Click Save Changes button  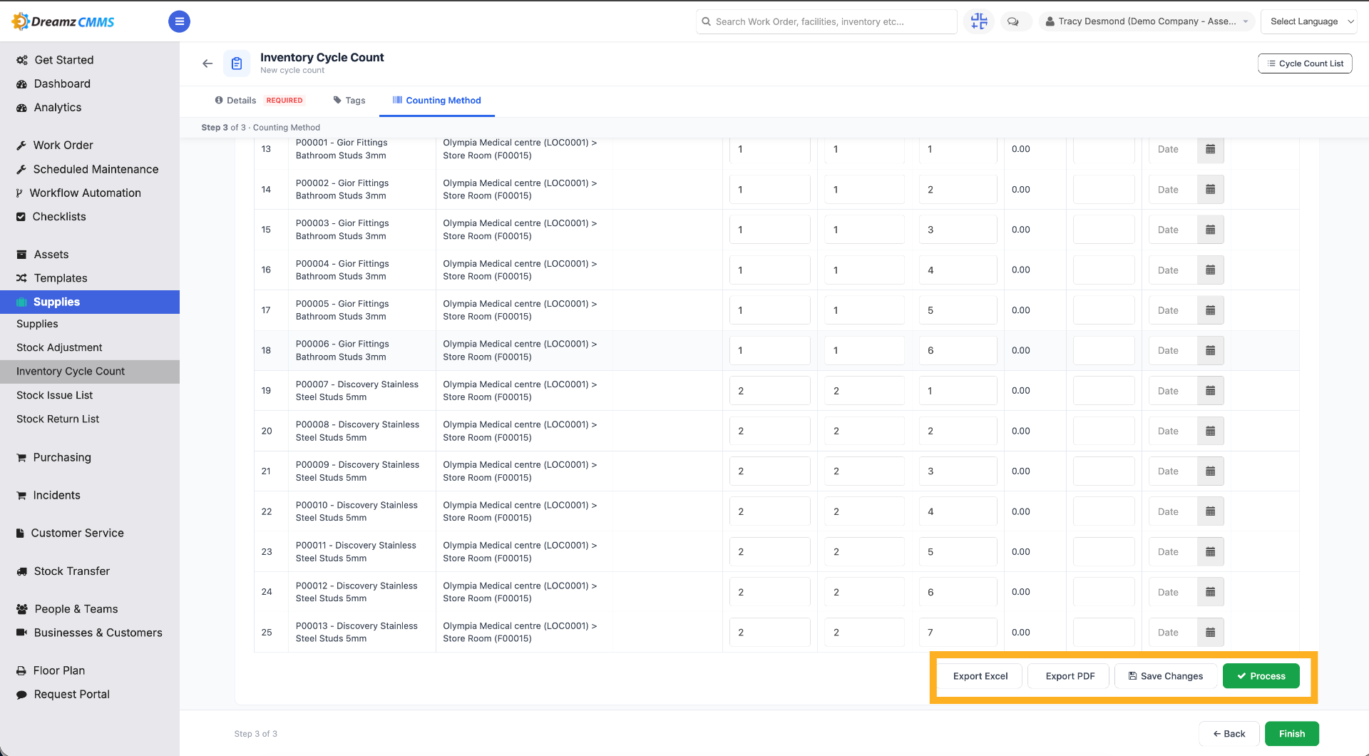1165,676
